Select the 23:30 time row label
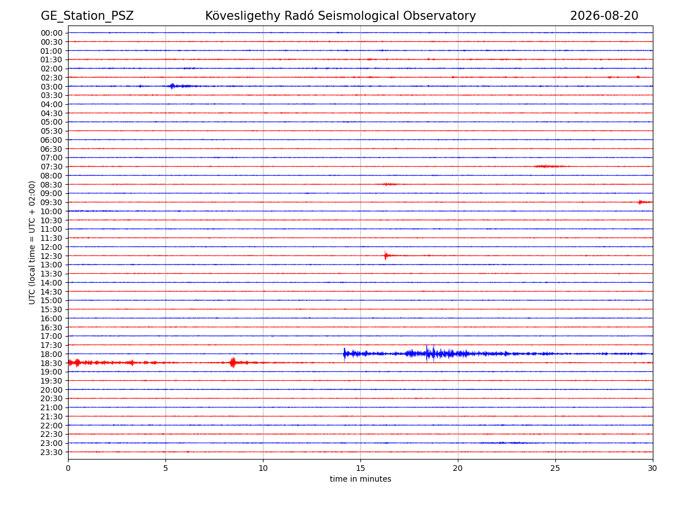The height and width of the screenshot is (510, 680). tap(52, 452)
